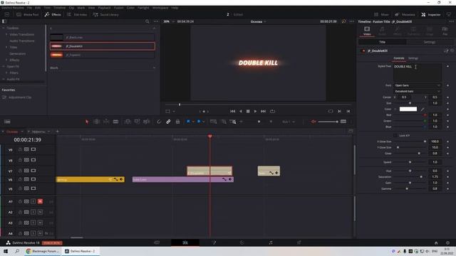Play the timeline in reverse
Viewport: 456px width, 256px height.
pos(241,111)
